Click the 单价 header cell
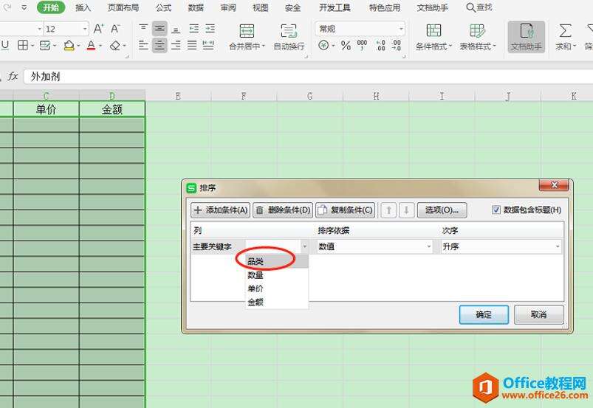This screenshot has width=593, height=408. click(46, 109)
